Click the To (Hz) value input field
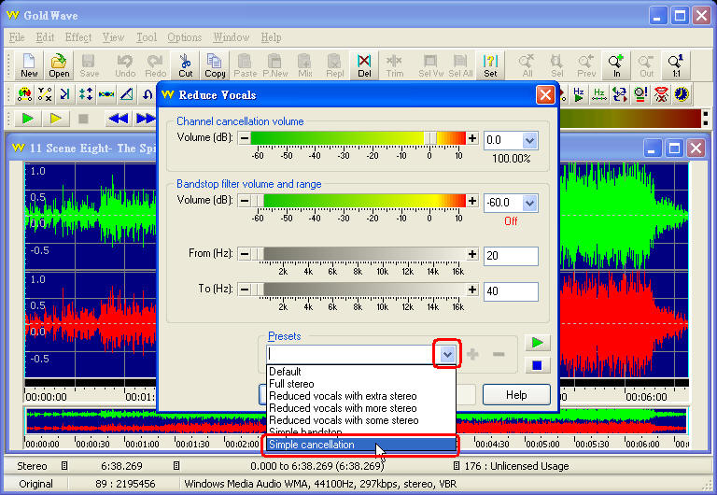The image size is (717, 495). [x=511, y=291]
